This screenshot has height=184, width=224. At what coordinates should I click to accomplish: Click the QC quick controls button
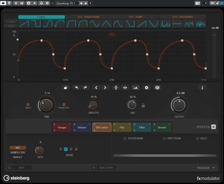213,3
